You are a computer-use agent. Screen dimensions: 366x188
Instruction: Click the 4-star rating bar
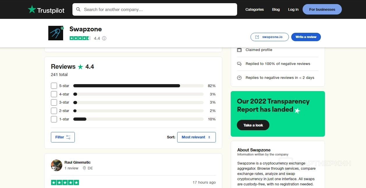point(138,94)
